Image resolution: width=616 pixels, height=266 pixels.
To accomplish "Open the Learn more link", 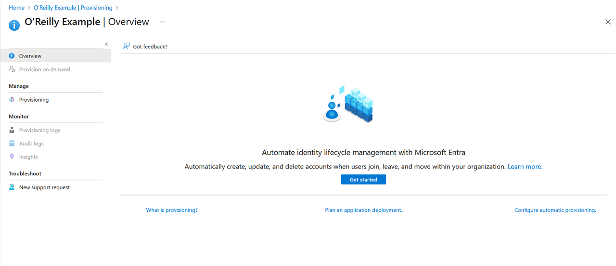I will point(525,167).
